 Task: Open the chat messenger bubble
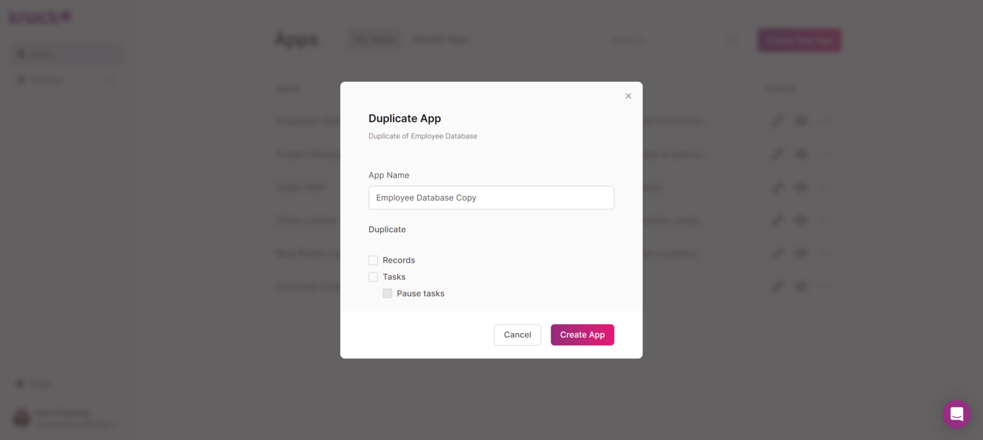[x=956, y=414]
